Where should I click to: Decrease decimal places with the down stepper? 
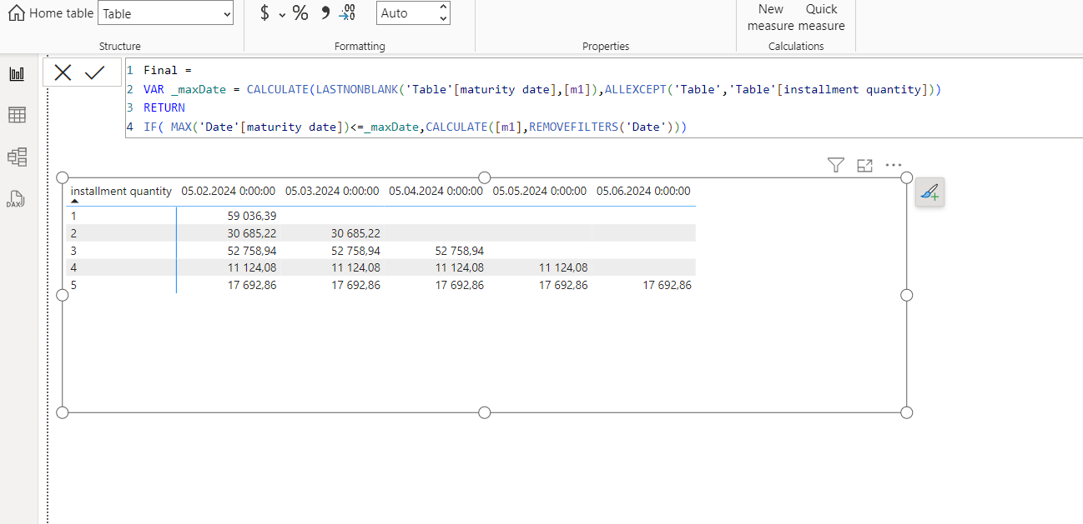tap(443, 18)
